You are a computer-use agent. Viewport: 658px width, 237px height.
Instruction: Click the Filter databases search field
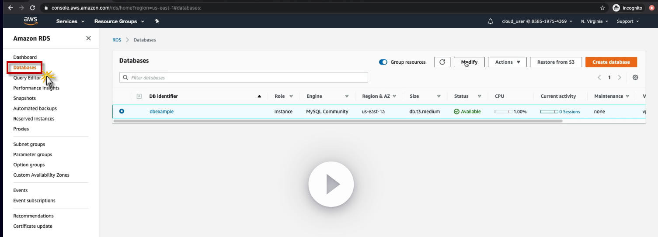[x=244, y=78]
